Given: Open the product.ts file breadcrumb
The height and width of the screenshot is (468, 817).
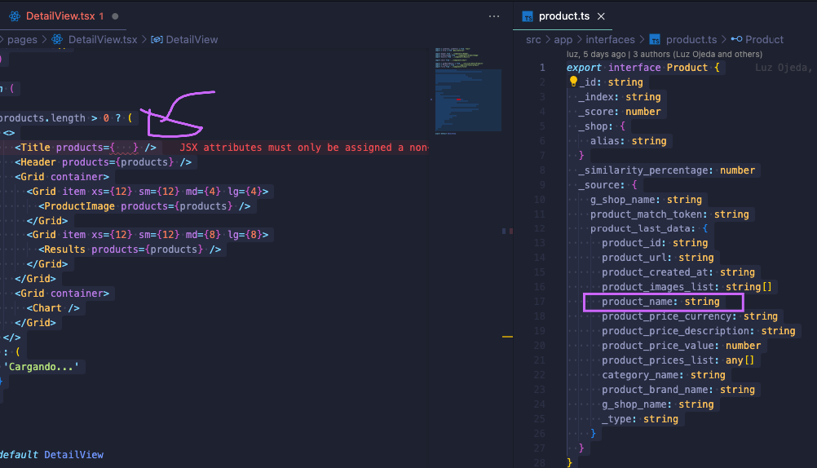Looking at the screenshot, I should [x=691, y=40].
